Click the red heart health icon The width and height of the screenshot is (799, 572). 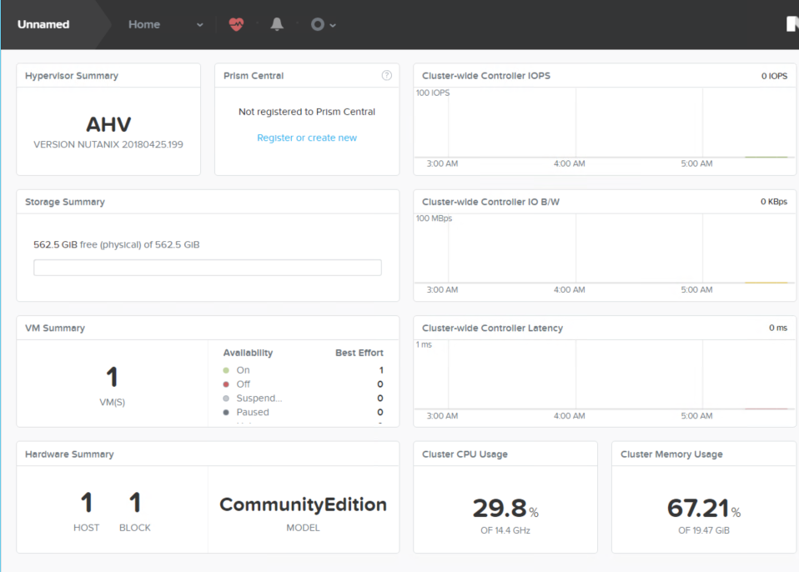pyautogui.click(x=236, y=24)
